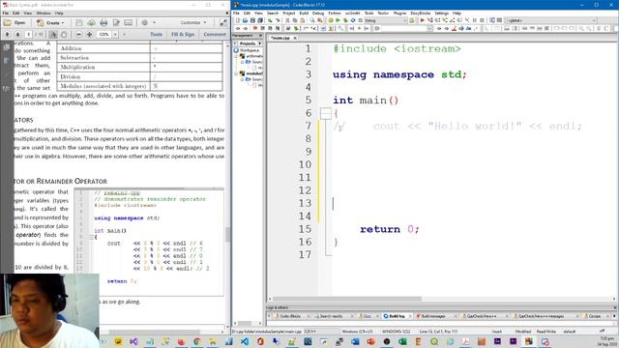This screenshot has height=348, width=619.
Task: Collapse the fold marker at line 6
Action: tap(326, 113)
